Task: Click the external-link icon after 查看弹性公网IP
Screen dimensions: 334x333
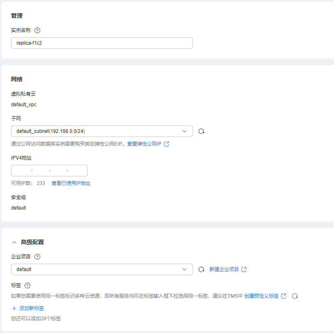Action: 166,144
